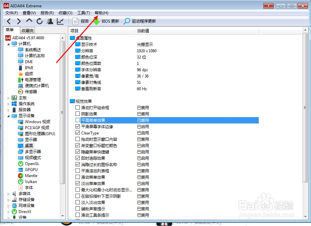
Task: Expand the 存储设备 tree node
Action: click(x=8, y=200)
